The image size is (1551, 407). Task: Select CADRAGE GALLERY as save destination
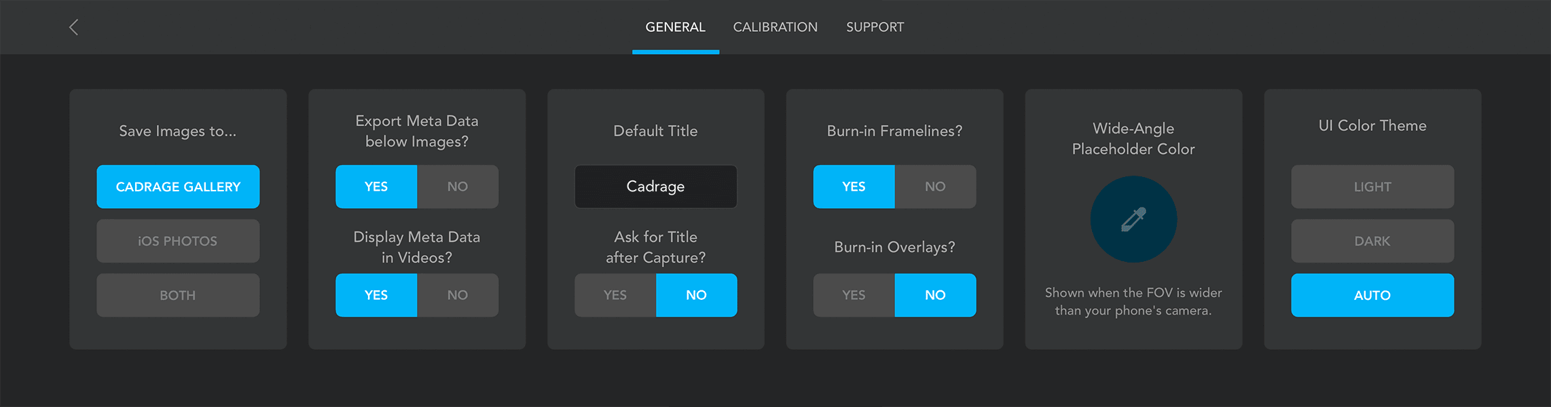tap(177, 186)
